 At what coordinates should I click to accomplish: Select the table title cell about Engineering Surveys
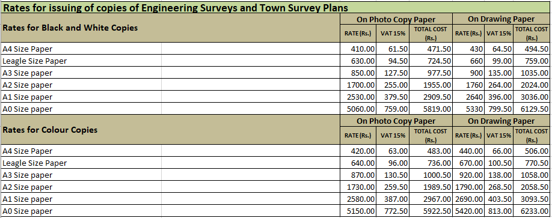tap(276, 8)
